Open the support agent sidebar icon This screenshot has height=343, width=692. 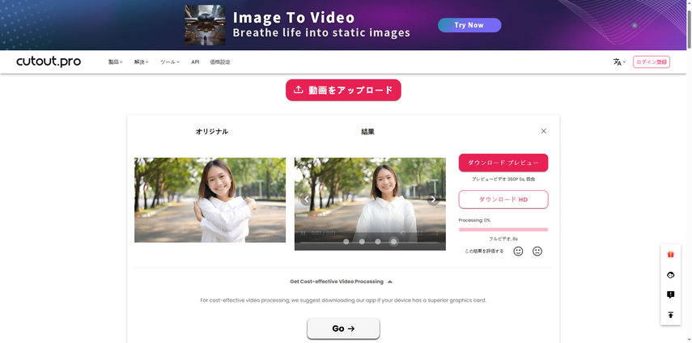[671, 275]
